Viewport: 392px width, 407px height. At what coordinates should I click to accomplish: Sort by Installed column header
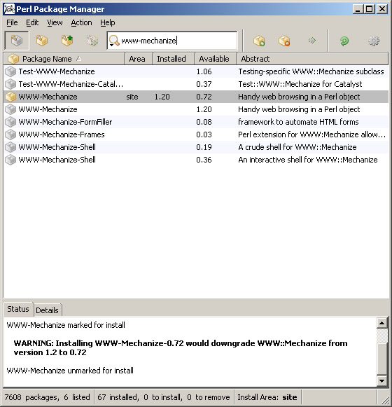point(174,59)
